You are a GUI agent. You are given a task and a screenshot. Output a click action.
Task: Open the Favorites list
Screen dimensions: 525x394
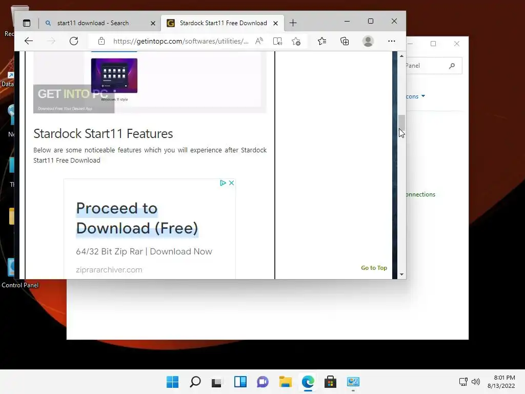tap(322, 41)
